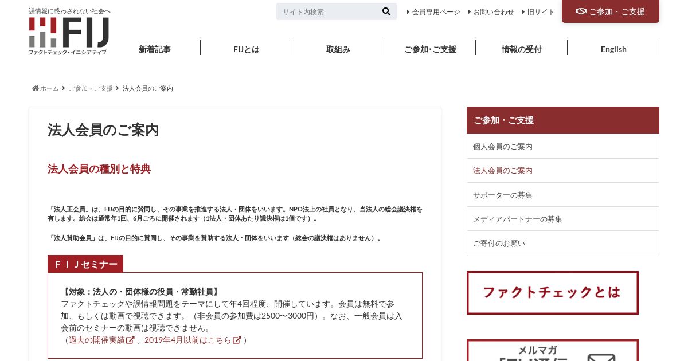Image resolution: width=688 pixels, height=361 pixels.
Task: Open 情報の受付 navigation menu
Action: coord(522,49)
